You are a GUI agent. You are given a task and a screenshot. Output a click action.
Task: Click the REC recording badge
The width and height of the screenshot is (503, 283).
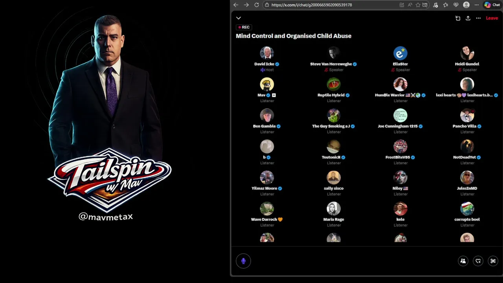pos(244,27)
